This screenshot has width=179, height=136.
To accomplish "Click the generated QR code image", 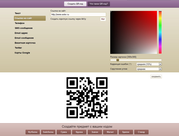I will tap(87, 98).
